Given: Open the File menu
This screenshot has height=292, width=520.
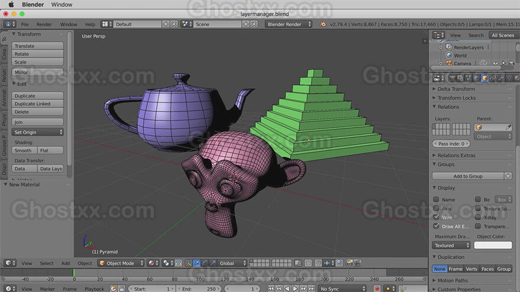Looking at the screenshot, I should tap(25, 24).
